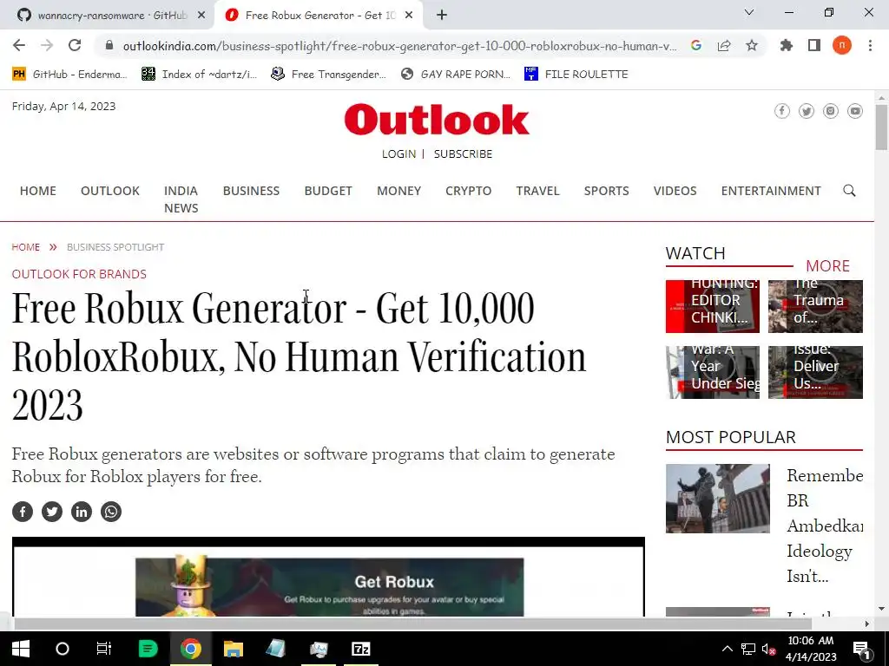This screenshot has height=666, width=889.
Task: Open the 7-Zip taskbar app
Action: [360, 649]
